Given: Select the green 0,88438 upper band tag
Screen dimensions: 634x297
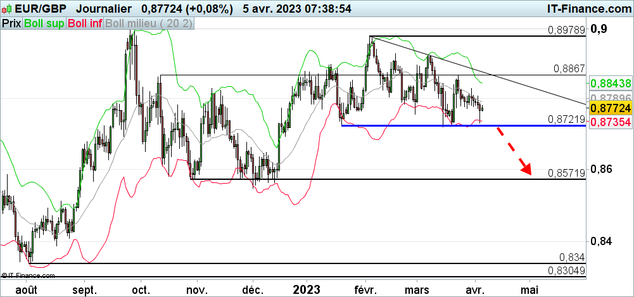Looking at the screenshot, I should [x=610, y=83].
